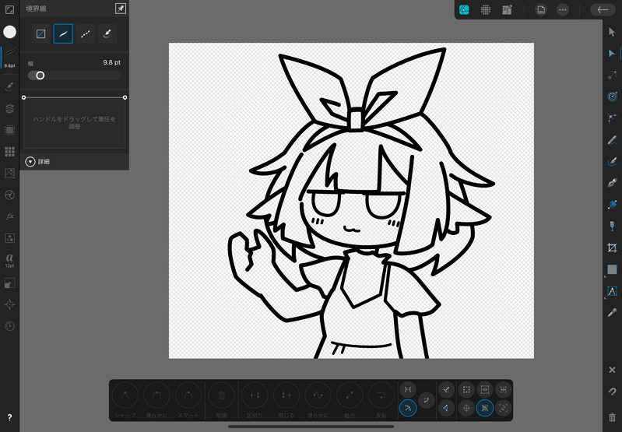Tap the 反転 reverse curve button
Image resolution: width=622 pixels, height=432 pixels.
point(381,400)
